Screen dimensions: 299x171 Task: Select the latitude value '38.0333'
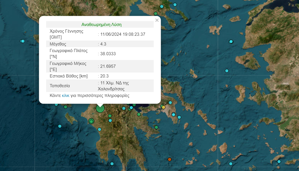click(108, 54)
